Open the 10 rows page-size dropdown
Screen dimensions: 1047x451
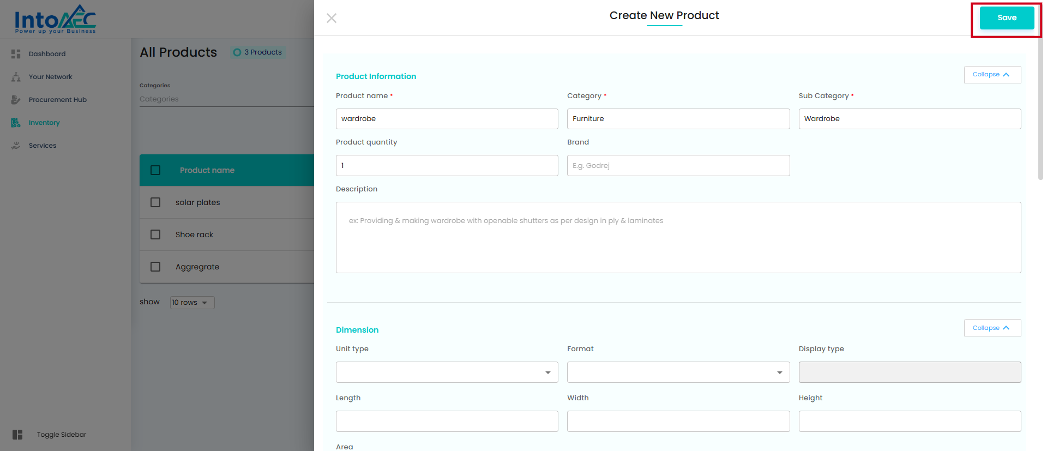click(192, 303)
